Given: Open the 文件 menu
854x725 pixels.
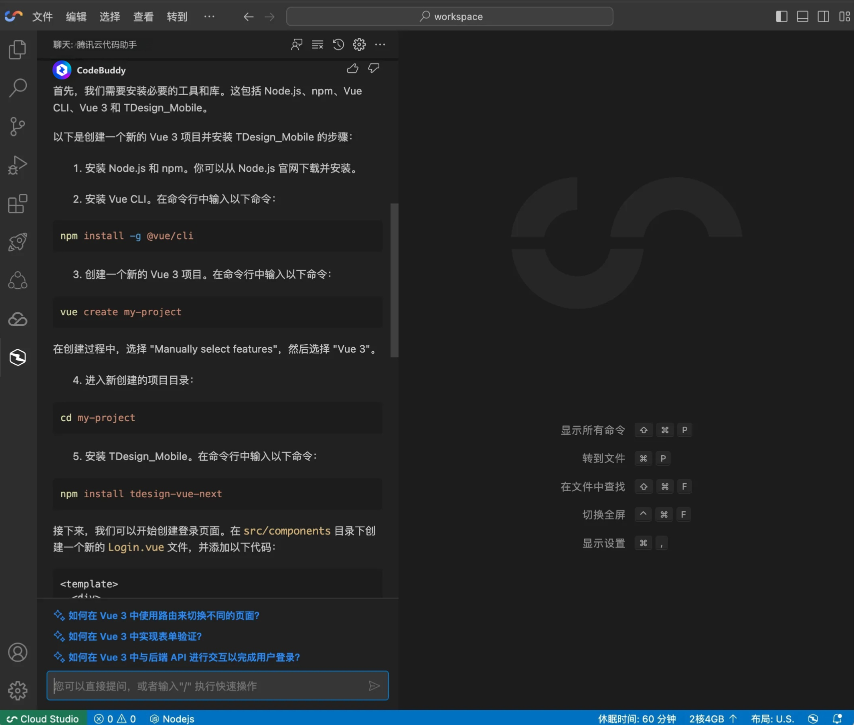Looking at the screenshot, I should 42,16.
